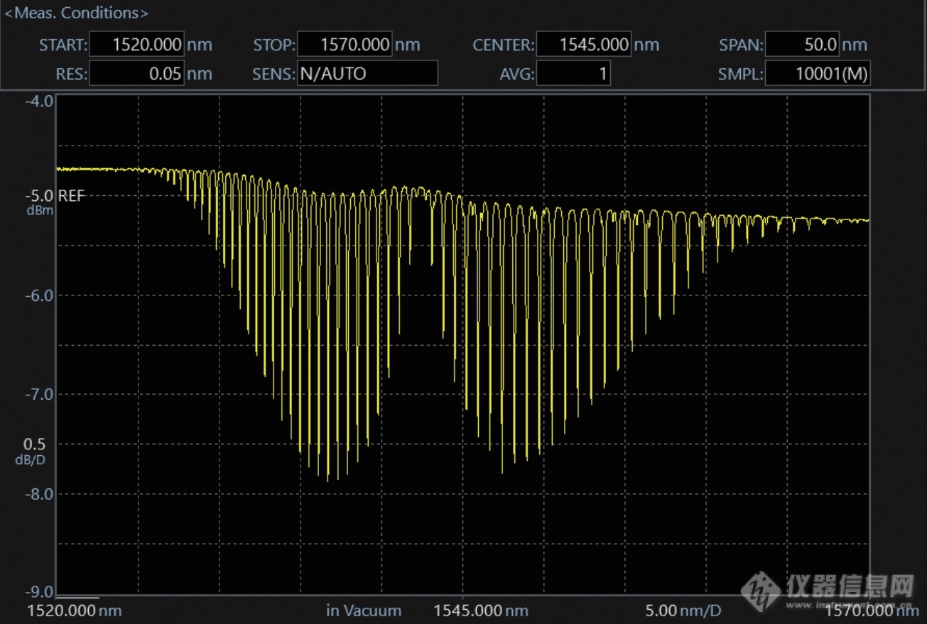Click the STOP wavelength field 1570.000

point(345,45)
